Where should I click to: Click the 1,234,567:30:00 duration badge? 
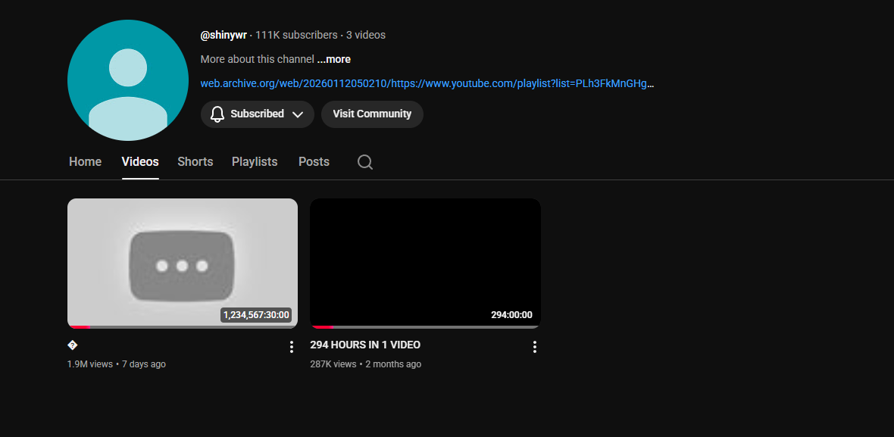coord(256,315)
